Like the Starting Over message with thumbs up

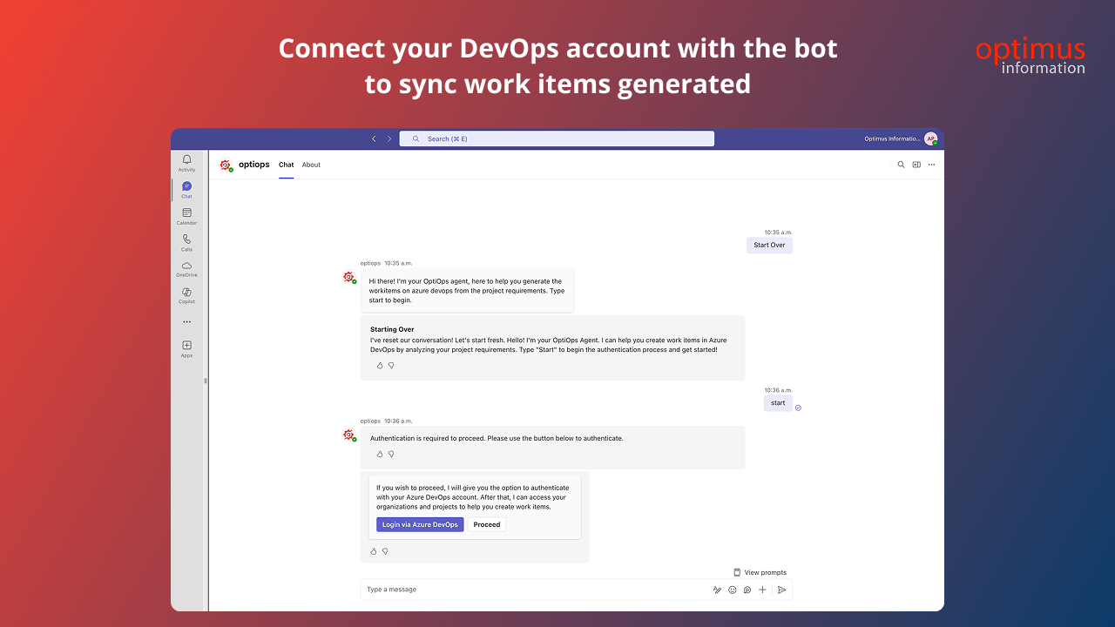point(380,366)
